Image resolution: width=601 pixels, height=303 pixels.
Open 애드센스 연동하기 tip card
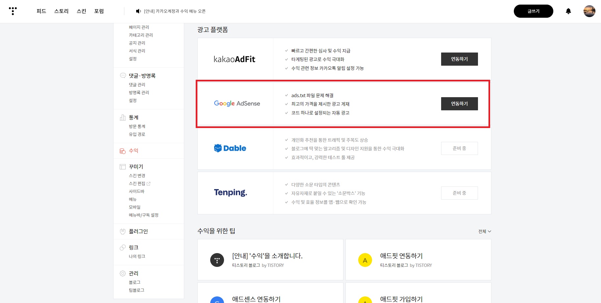(270, 293)
